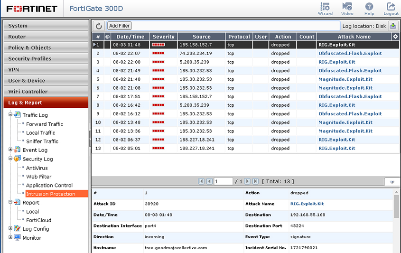Image resolution: width=401 pixels, height=253 pixels.
Task: Collapse the Security Log tree node
Action: pyautogui.click(x=10, y=159)
